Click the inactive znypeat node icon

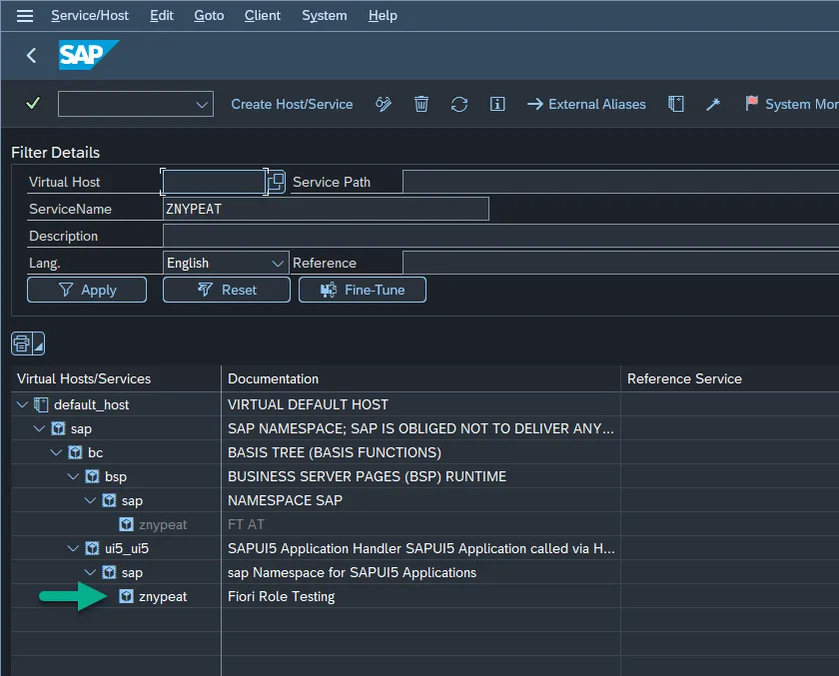(x=126, y=524)
